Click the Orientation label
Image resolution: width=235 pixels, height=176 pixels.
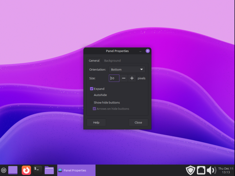point(98,69)
